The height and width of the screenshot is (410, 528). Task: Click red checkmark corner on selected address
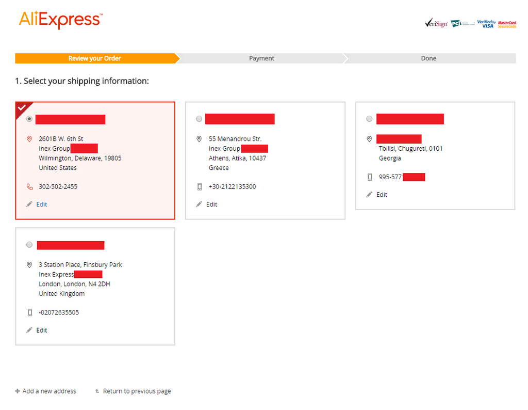pyautogui.click(x=22, y=108)
